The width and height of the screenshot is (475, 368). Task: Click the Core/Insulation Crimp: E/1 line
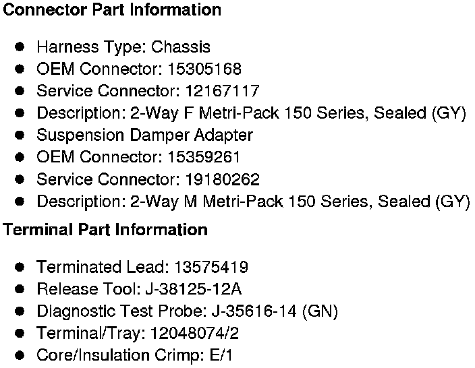coord(134,355)
